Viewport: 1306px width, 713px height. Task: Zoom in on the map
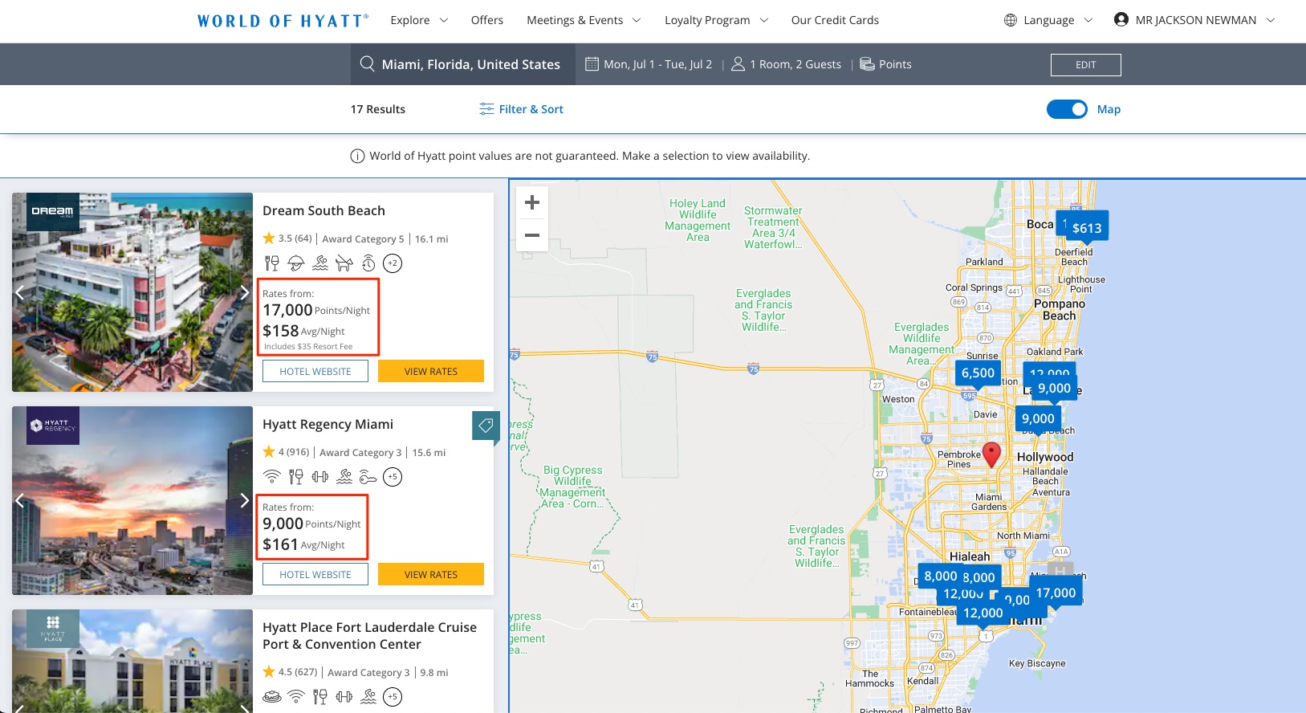532,203
